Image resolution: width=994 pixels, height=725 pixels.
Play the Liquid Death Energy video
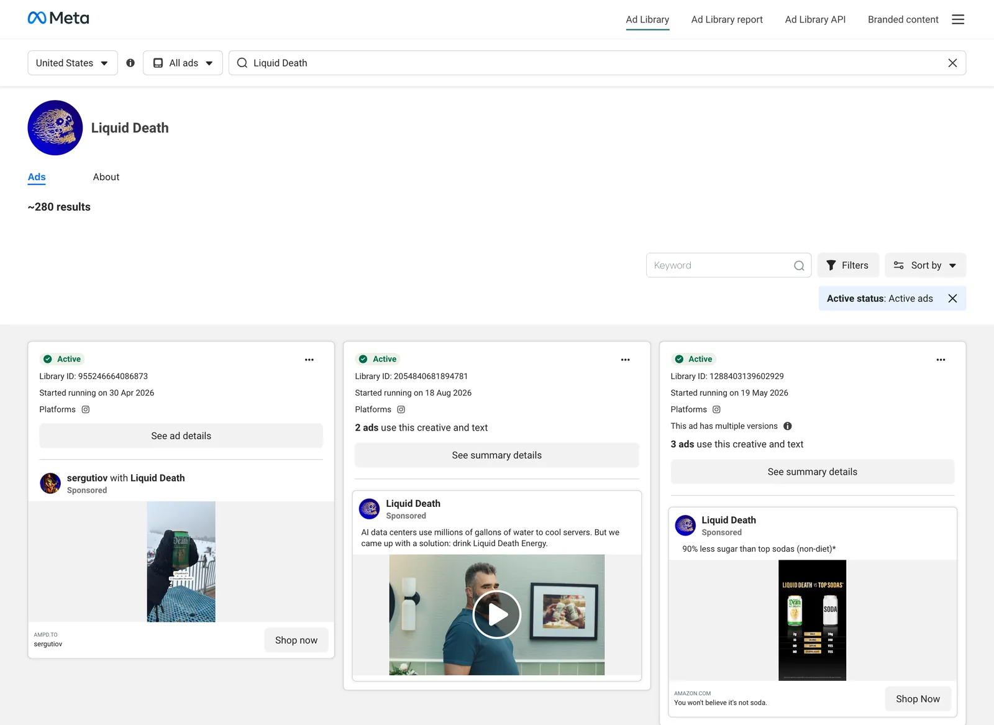pos(497,614)
